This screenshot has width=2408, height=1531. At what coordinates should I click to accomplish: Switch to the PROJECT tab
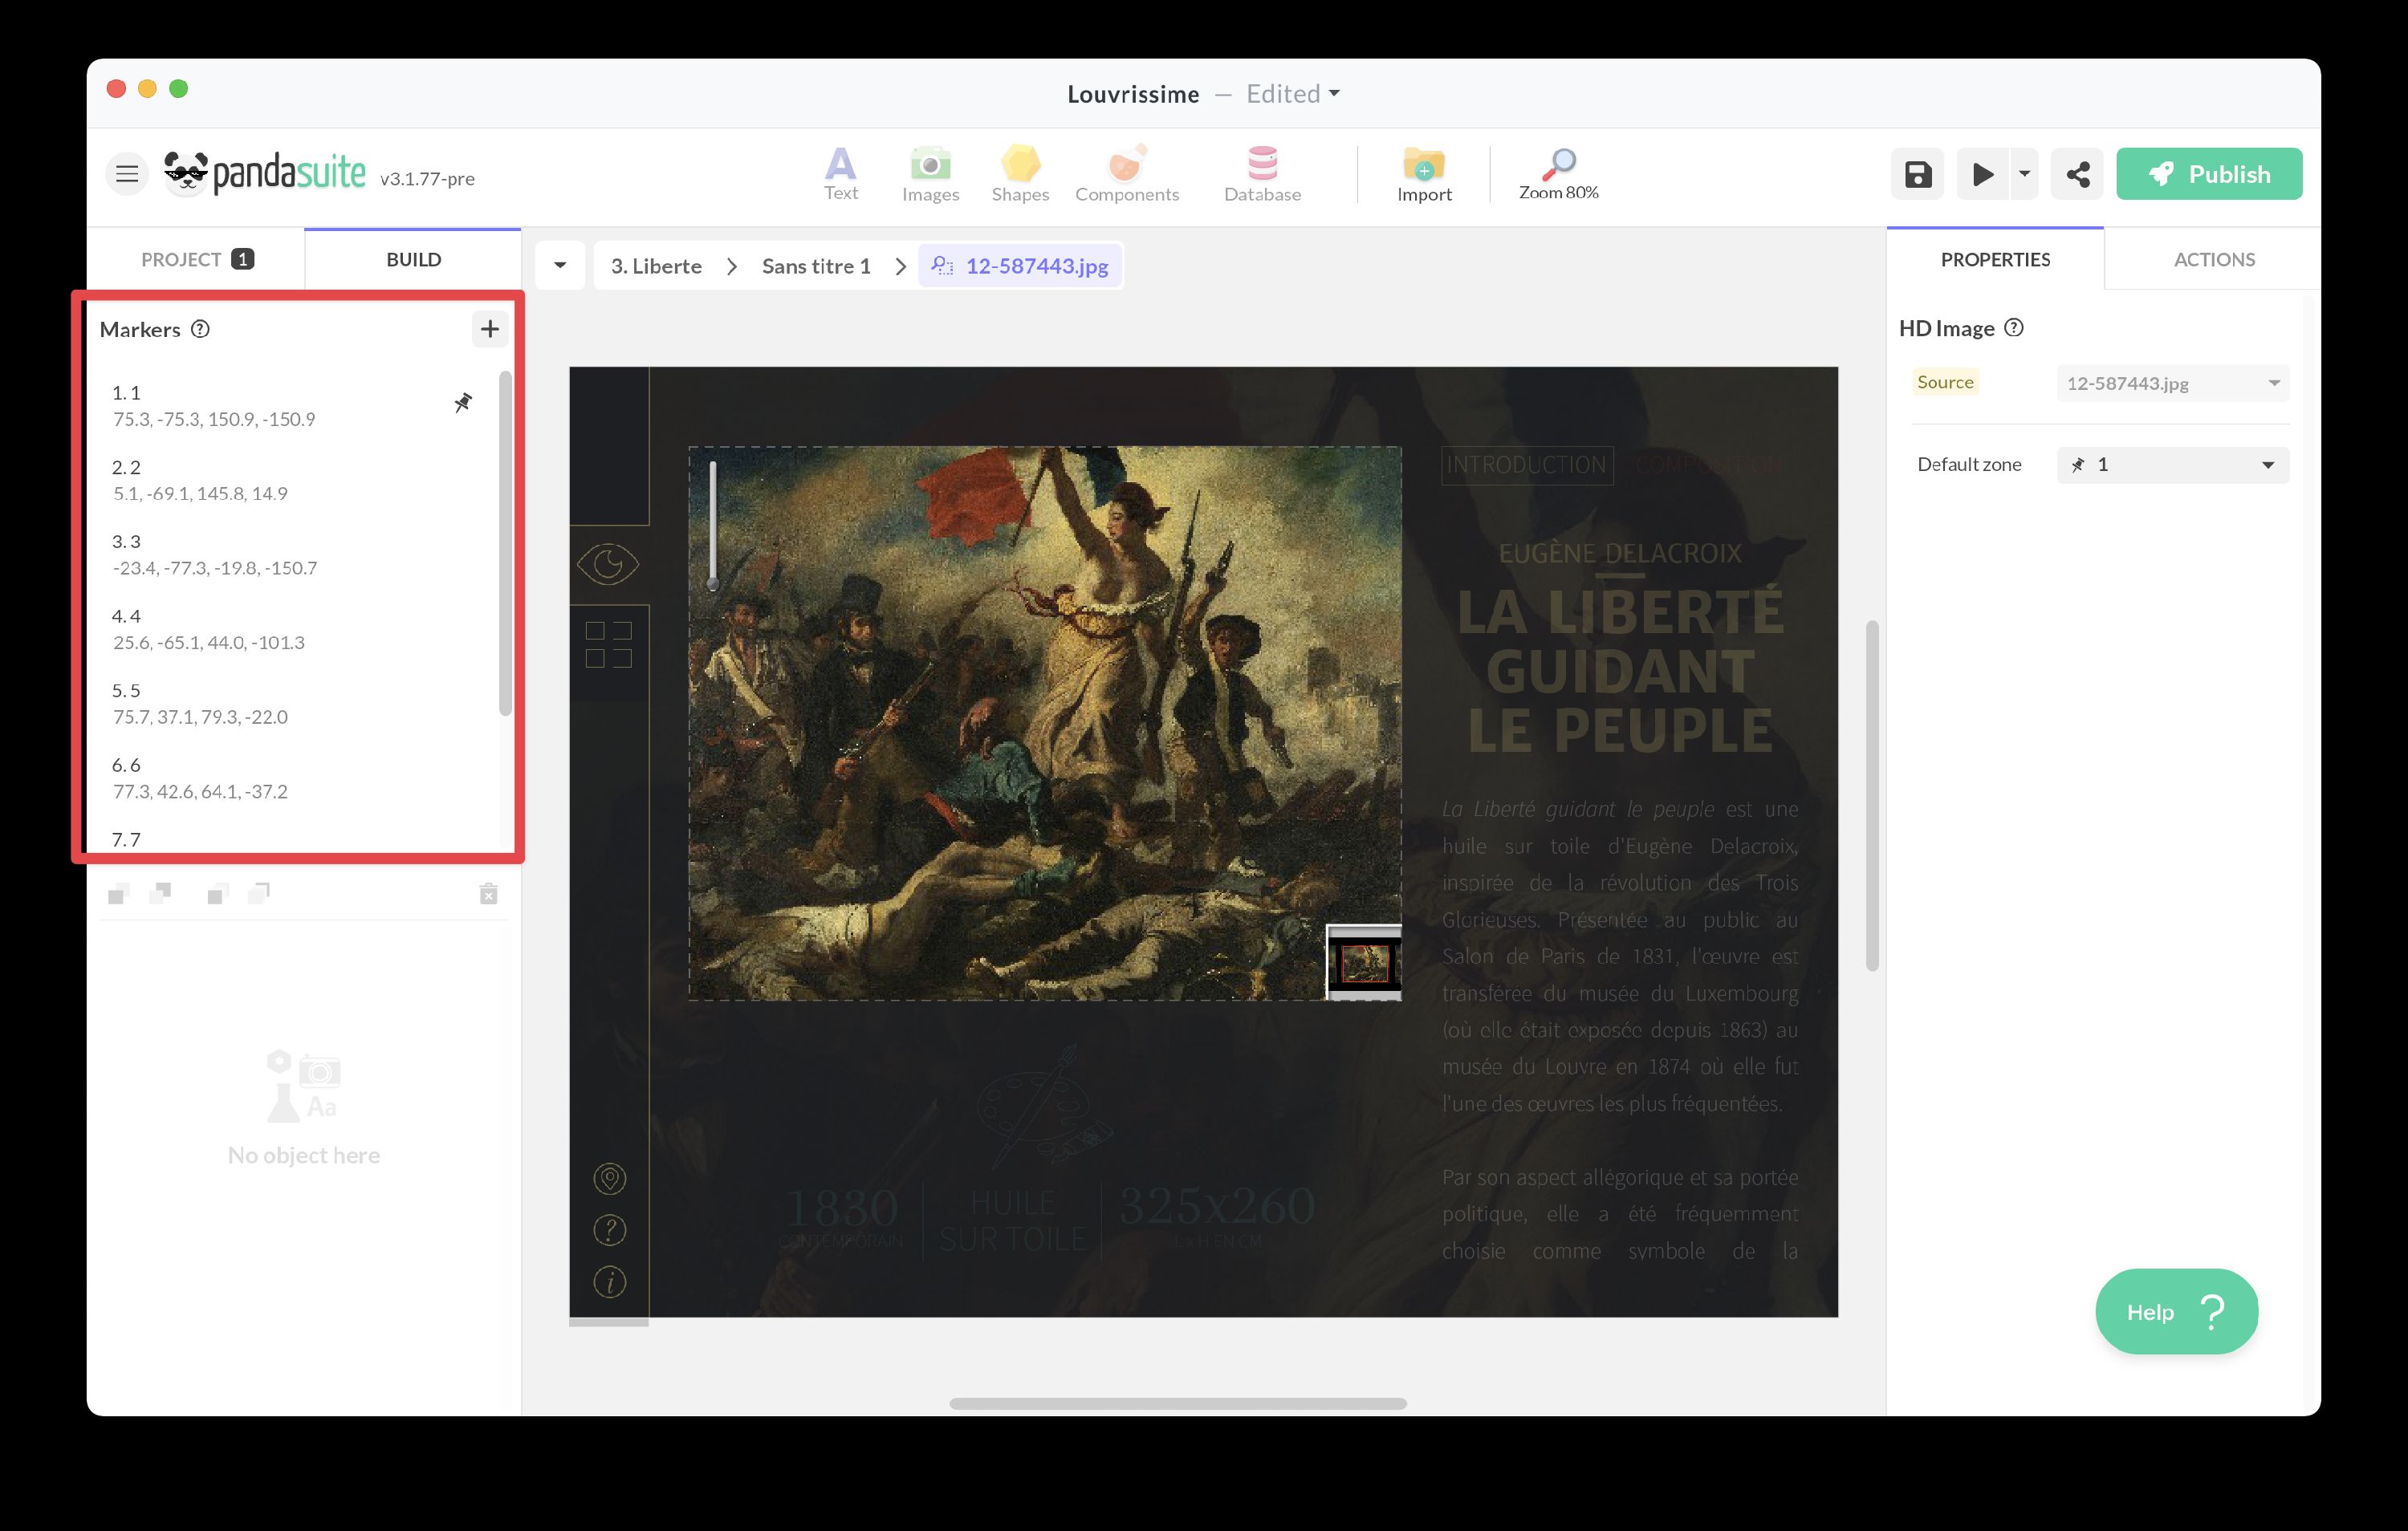click(x=196, y=260)
